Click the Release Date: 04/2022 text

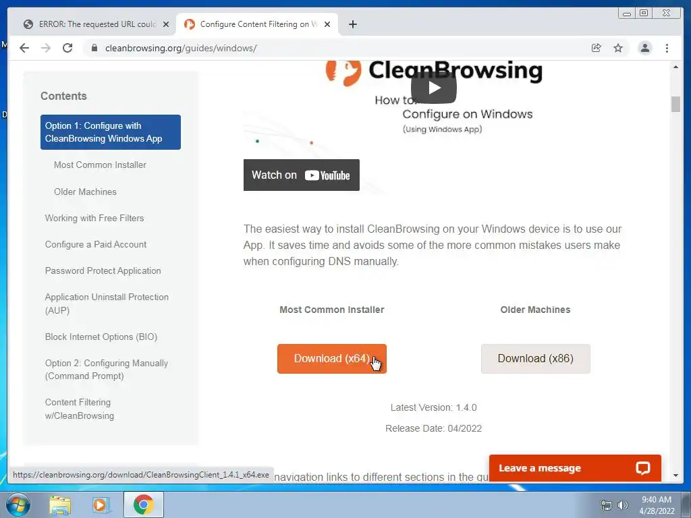coord(434,428)
